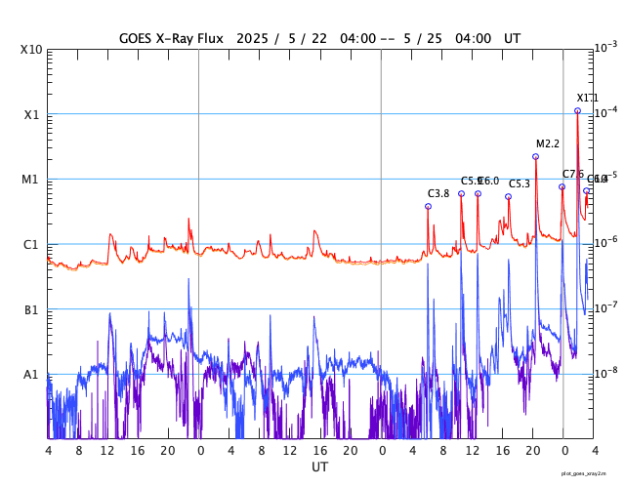Click the 10^-4 right axis label
Viewport: 625px width, 488px height.
coord(605,113)
